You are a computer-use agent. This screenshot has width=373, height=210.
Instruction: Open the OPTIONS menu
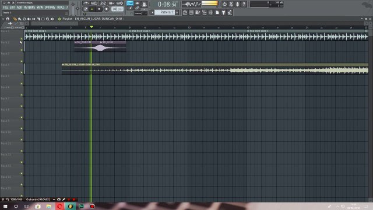[50, 8]
